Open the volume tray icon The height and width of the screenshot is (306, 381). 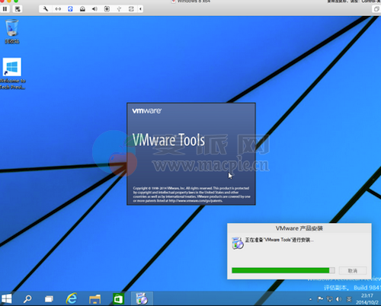339,299
